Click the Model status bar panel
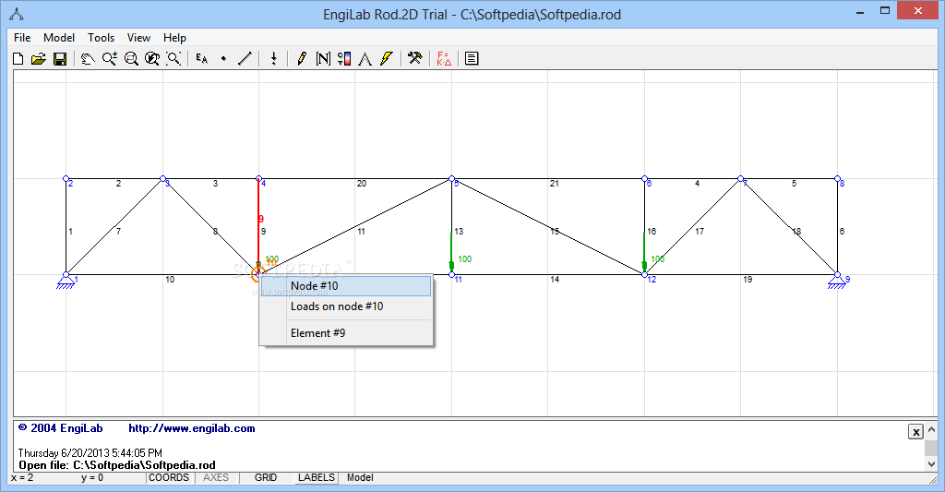945x492 pixels. pos(361,477)
